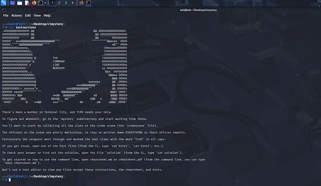This screenshot has width=321, height=186.
Task: Click the terminal window title-bar icon
Action: 4,10
